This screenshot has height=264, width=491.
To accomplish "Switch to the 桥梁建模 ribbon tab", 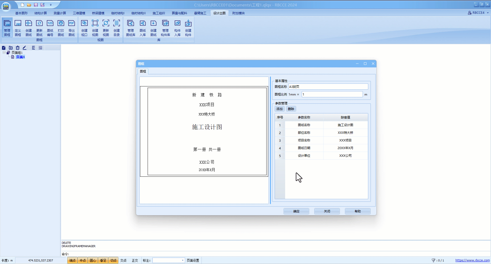I will [x=98, y=13].
